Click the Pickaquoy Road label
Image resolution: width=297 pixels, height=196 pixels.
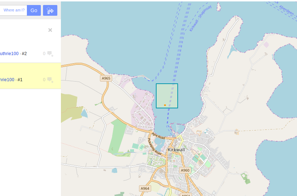pos(154,147)
